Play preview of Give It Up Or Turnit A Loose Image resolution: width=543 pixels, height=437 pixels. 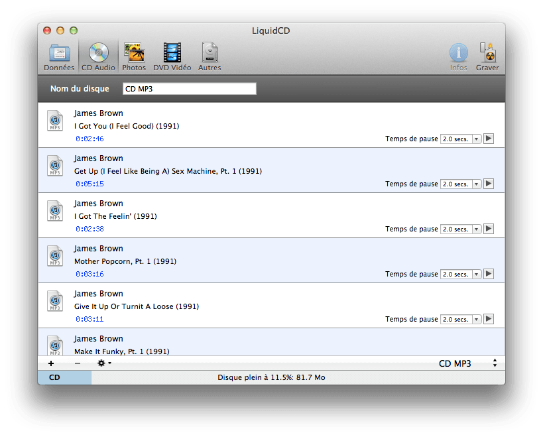click(x=489, y=319)
